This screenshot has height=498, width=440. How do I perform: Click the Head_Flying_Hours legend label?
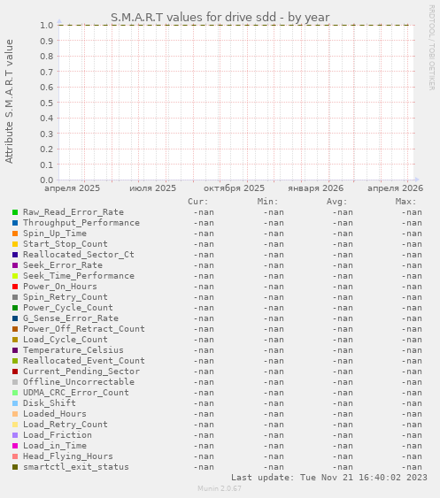(68, 456)
